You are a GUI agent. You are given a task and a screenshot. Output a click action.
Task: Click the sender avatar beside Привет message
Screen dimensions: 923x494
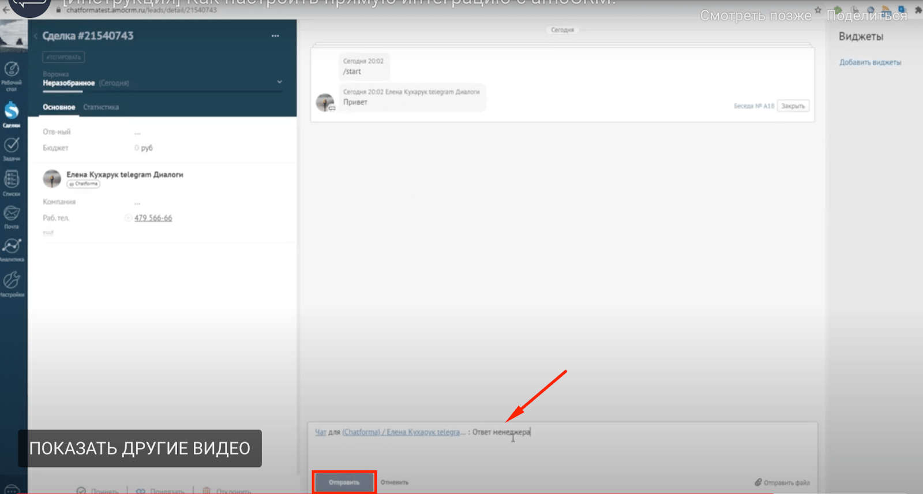[x=325, y=102]
